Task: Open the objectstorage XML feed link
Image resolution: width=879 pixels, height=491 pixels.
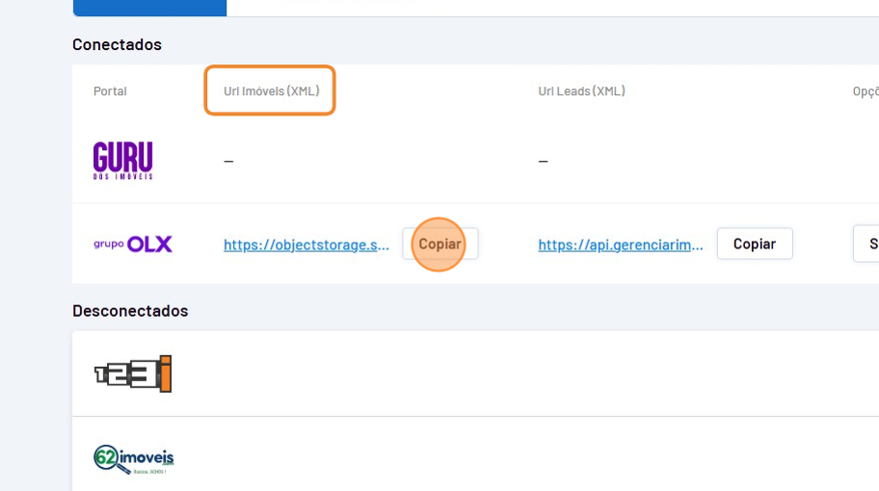Action: (306, 245)
